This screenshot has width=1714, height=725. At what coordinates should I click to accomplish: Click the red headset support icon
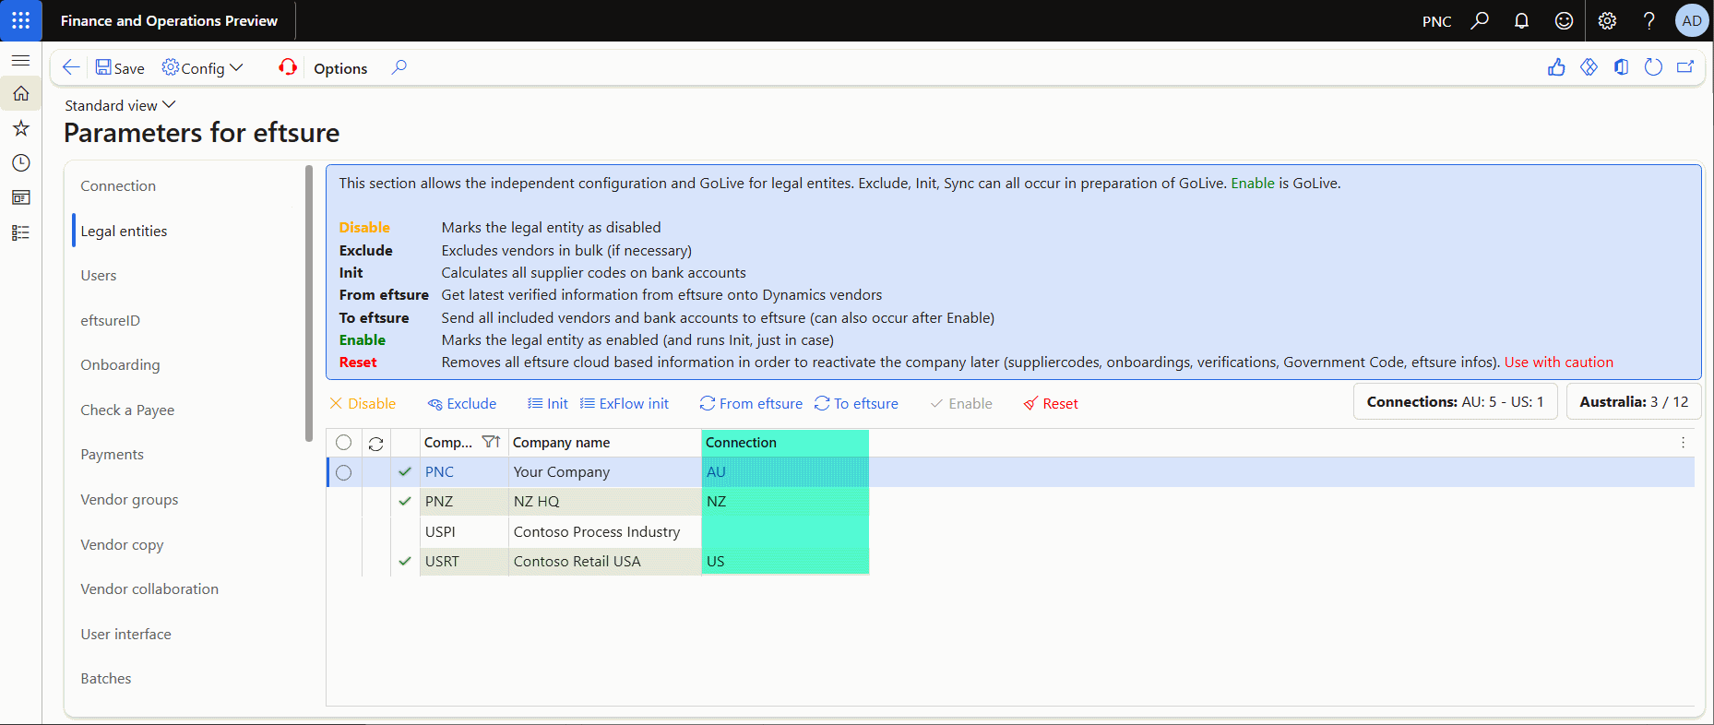(288, 67)
